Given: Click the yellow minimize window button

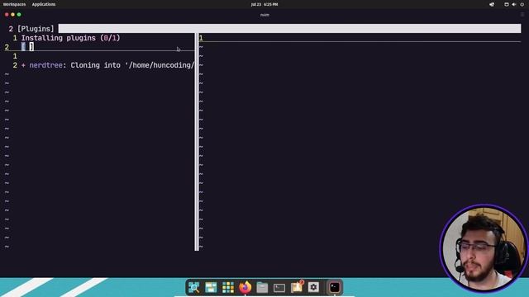Looking at the screenshot, I should 13,15.
